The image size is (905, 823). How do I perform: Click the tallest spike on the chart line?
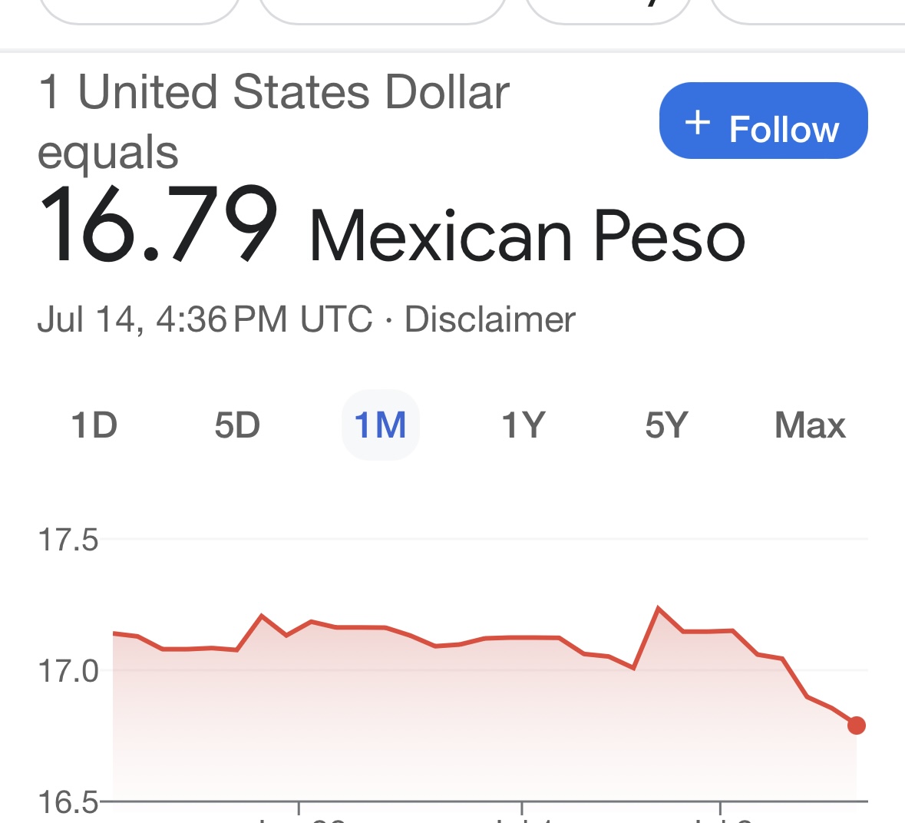(658, 607)
